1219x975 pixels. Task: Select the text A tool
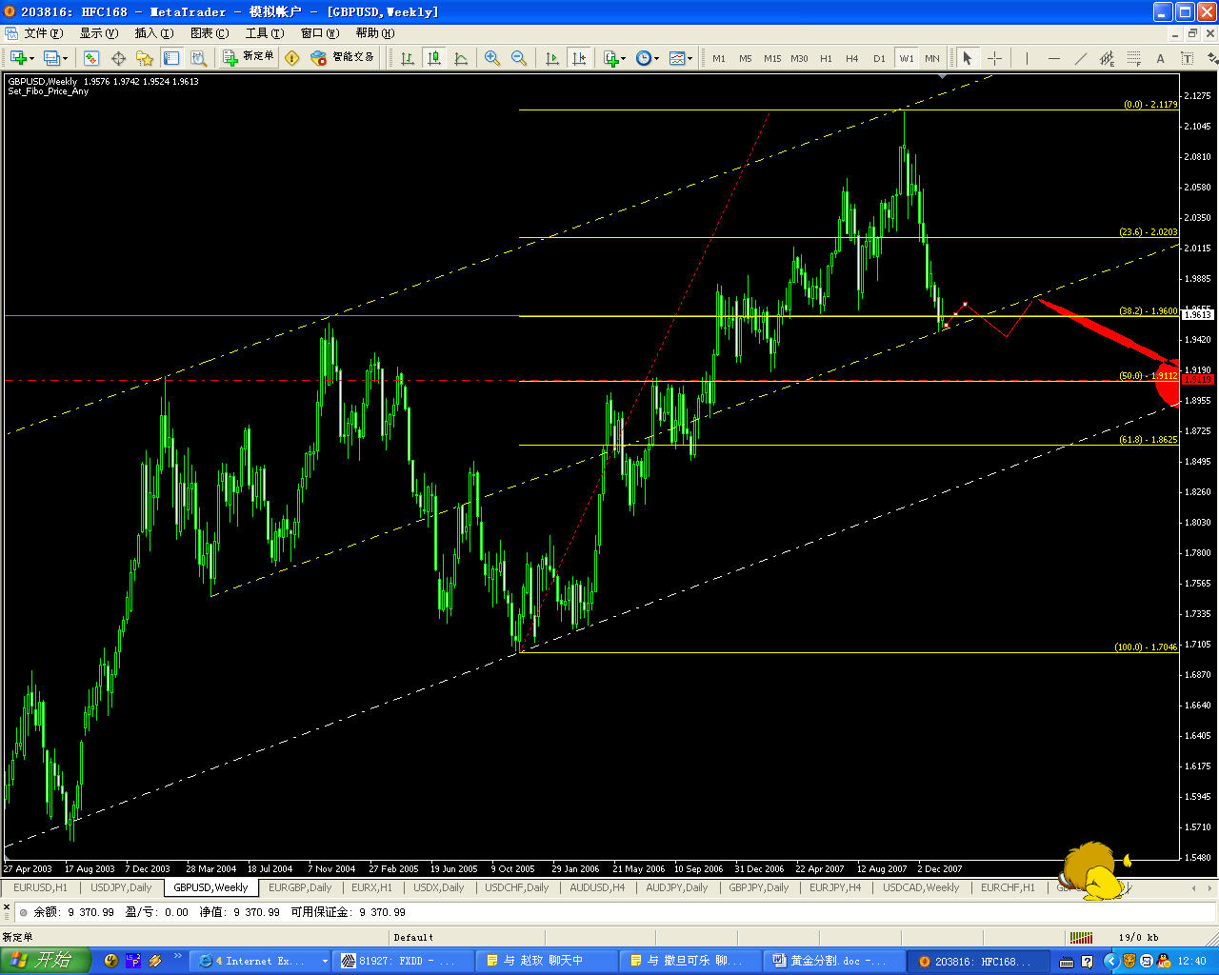pyautogui.click(x=1160, y=58)
